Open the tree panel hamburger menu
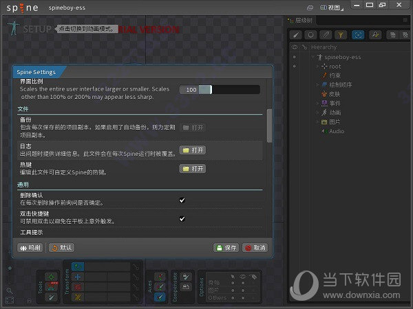Image resolution: width=413 pixels, height=309 pixels. pyautogui.click(x=405, y=20)
